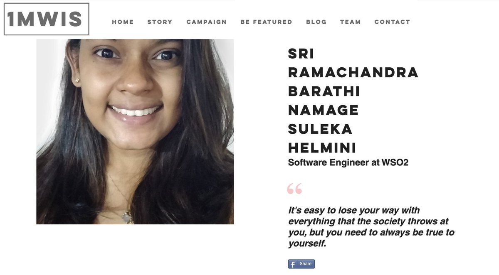Open the Story menu item

coord(160,22)
